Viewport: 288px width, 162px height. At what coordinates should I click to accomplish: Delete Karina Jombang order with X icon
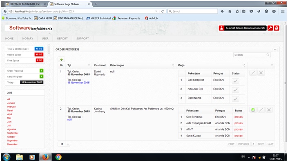269,110
